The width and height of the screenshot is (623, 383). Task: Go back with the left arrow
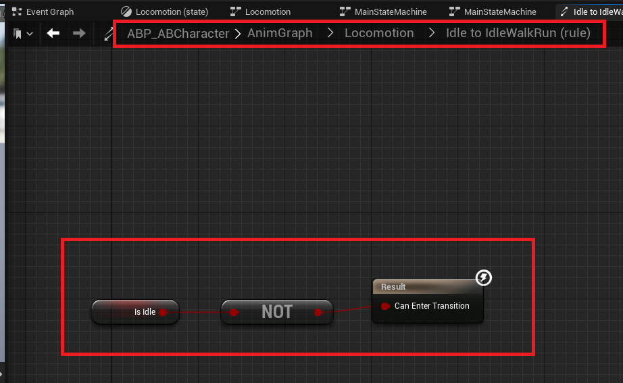click(x=53, y=33)
